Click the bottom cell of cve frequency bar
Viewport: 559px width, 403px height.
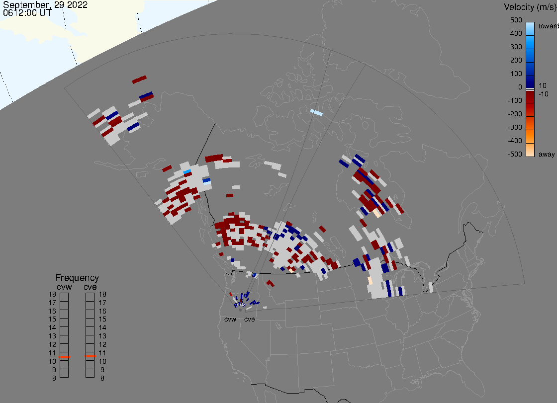[x=90, y=373]
